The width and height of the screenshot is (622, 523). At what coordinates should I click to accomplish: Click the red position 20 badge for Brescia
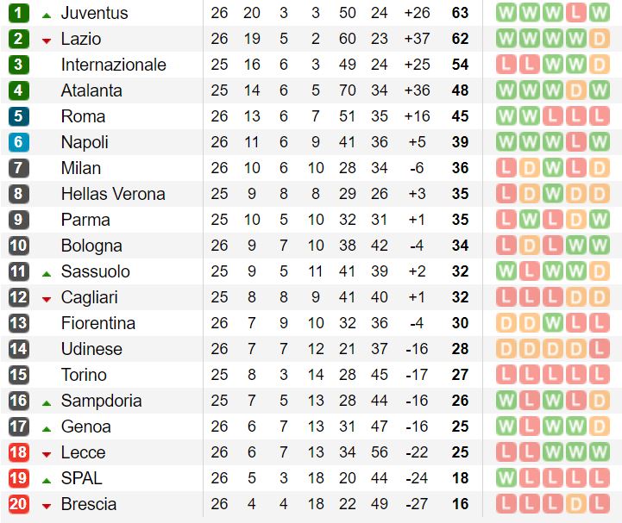coord(19,504)
